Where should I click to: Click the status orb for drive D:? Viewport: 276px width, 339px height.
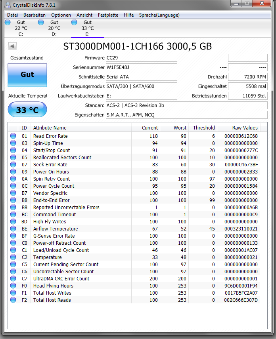click(x=41, y=22)
